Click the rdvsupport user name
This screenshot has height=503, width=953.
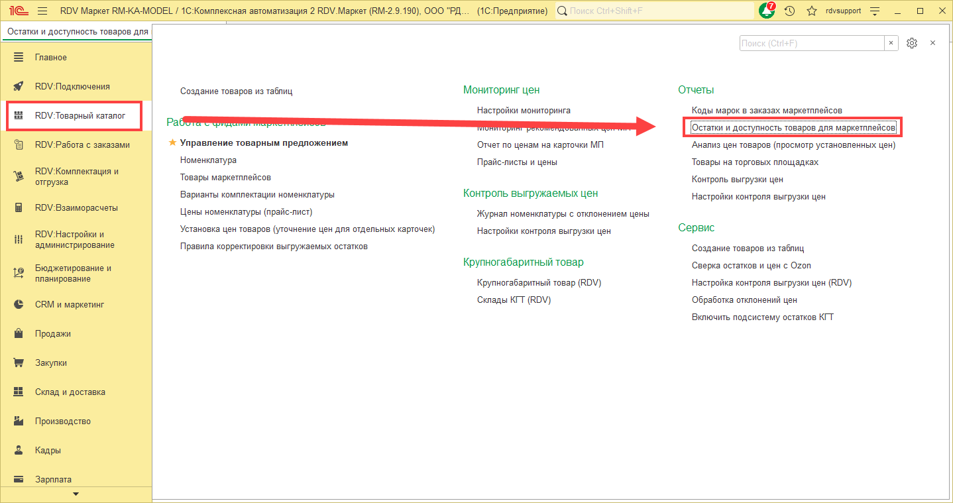coord(843,11)
